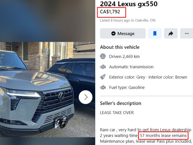Click the paint icon beside Exterior color
The image size is (193, 145).
(103, 77)
